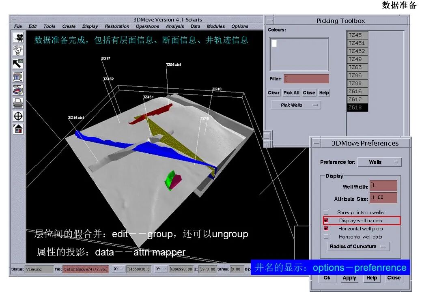The width and height of the screenshot is (422, 292).
Task: Select TZ88 in the well list
Action: click(357, 84)
